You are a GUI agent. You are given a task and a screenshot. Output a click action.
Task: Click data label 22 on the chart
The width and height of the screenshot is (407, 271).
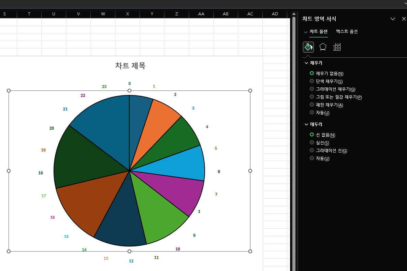(83, 95)
